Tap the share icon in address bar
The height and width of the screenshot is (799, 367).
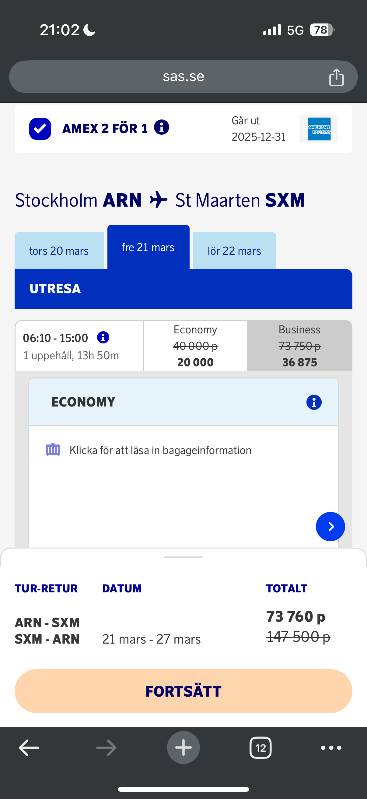(336, 77)
